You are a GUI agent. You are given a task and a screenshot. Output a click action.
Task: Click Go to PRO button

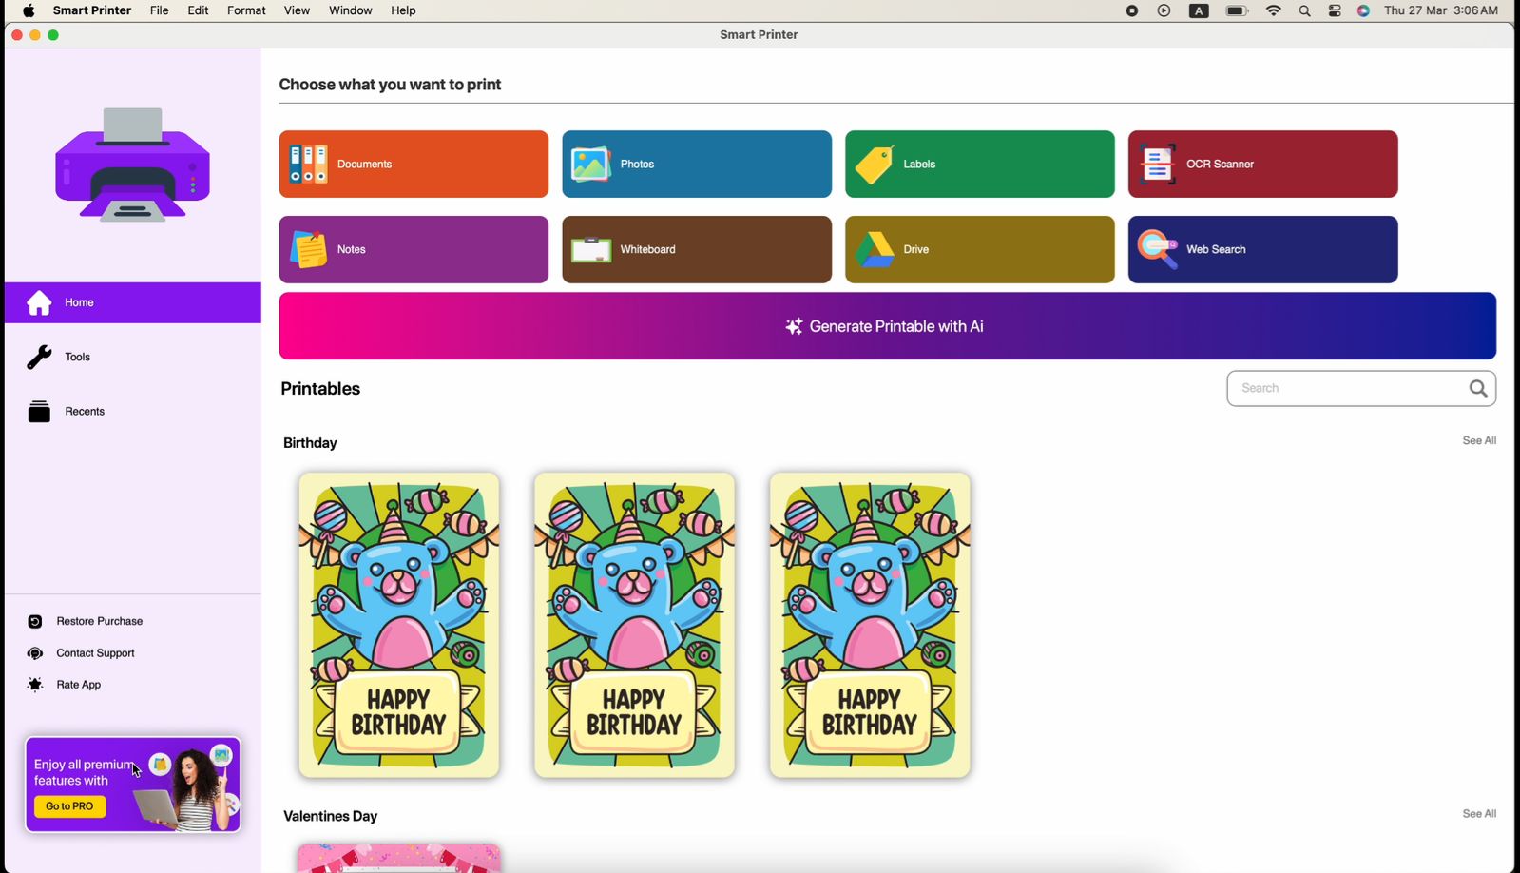click(69, 806)
